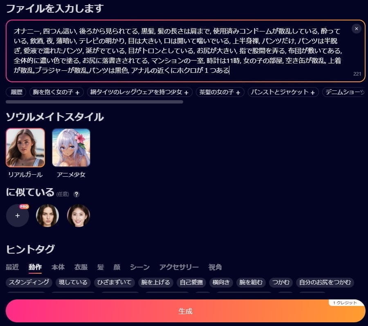This screenshot has height=326, width=368.
Task: Select the smiling woman face avatar
Action: pyautogui.click(x=79, y=216)
